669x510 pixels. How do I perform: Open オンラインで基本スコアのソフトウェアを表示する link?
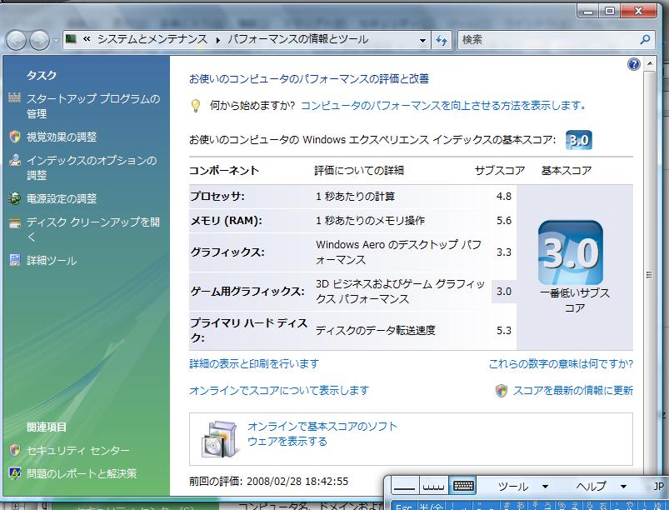coord(322,434)
